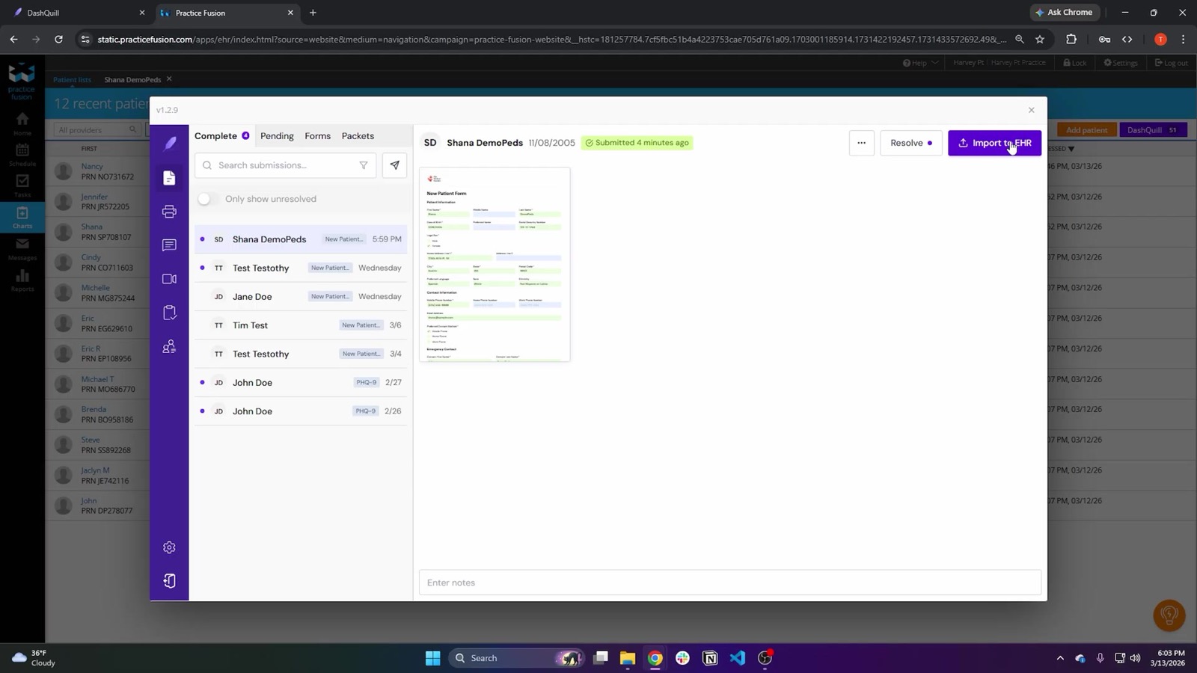Open the gear icon in DashQuill purple sidebar
Viewport: 1197px width, 673px height.
169,547
